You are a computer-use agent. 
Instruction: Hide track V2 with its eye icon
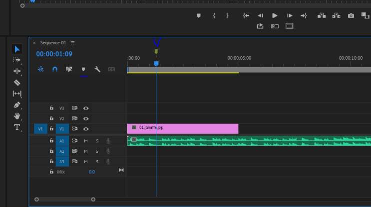pyautogui.click(x=86, y=118)
